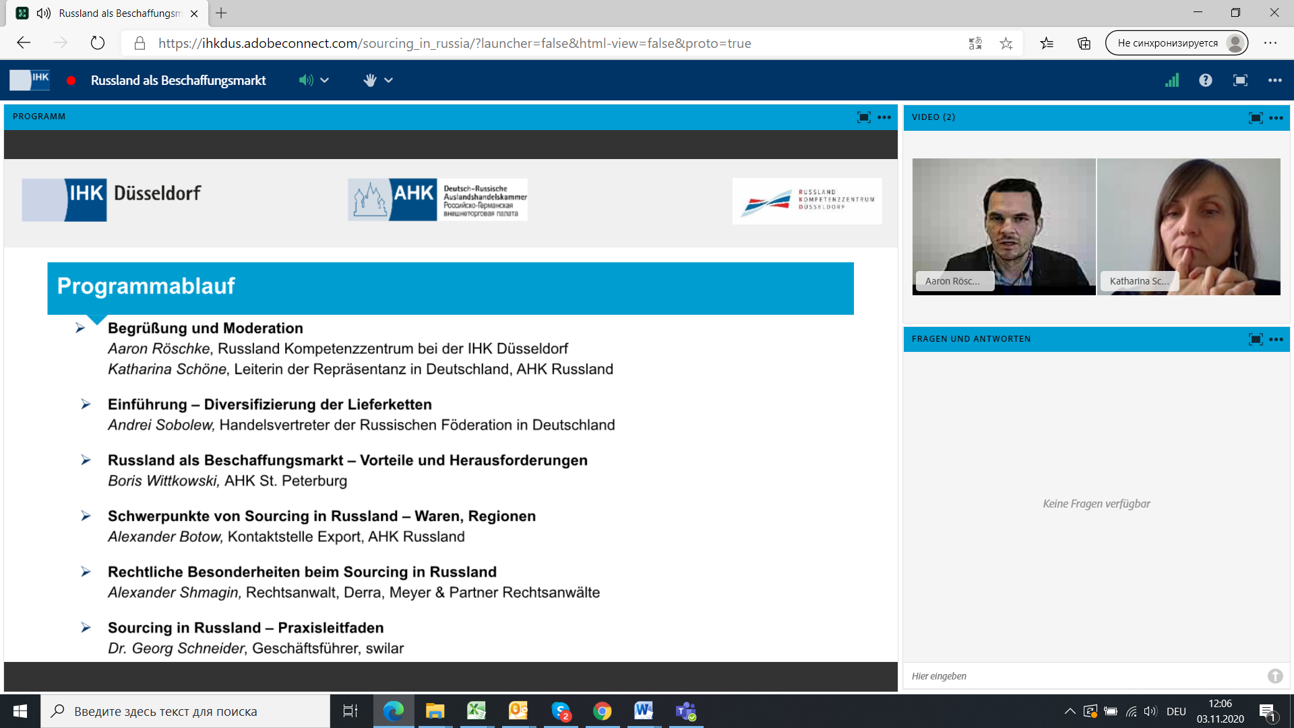Viewport: 1294px width, 728px height.
Task: Mute tab via the tab speaker icon
Action: tap(44, 13)
